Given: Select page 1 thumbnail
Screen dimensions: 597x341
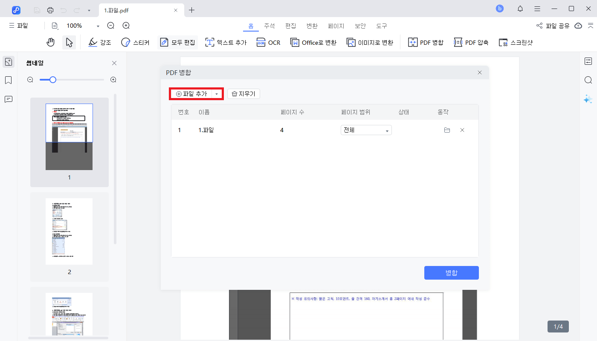Looking at the screenshot, I should click(x=69, y=142).
